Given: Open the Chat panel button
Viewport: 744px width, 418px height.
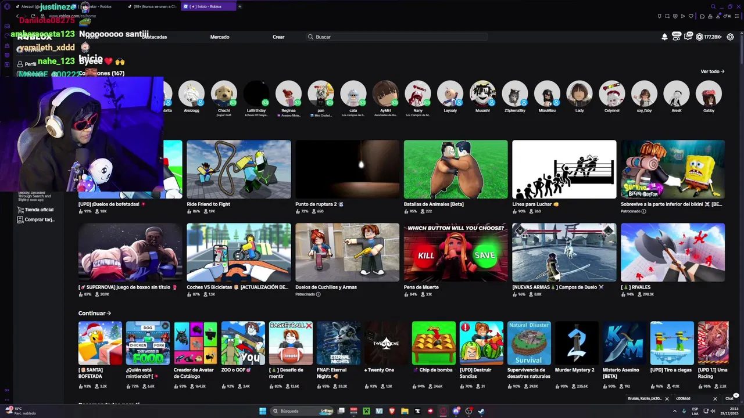Looking at the screenshot, I should tap(729, 399).
